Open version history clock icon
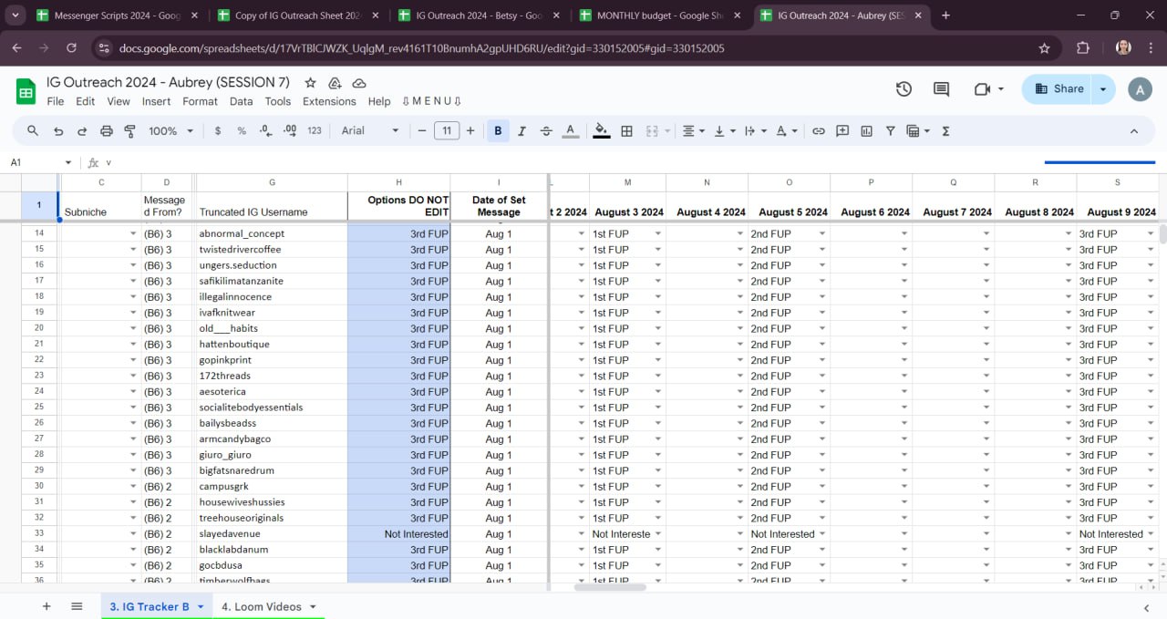This screenshot has height=619, width=1167. (904, 89)
